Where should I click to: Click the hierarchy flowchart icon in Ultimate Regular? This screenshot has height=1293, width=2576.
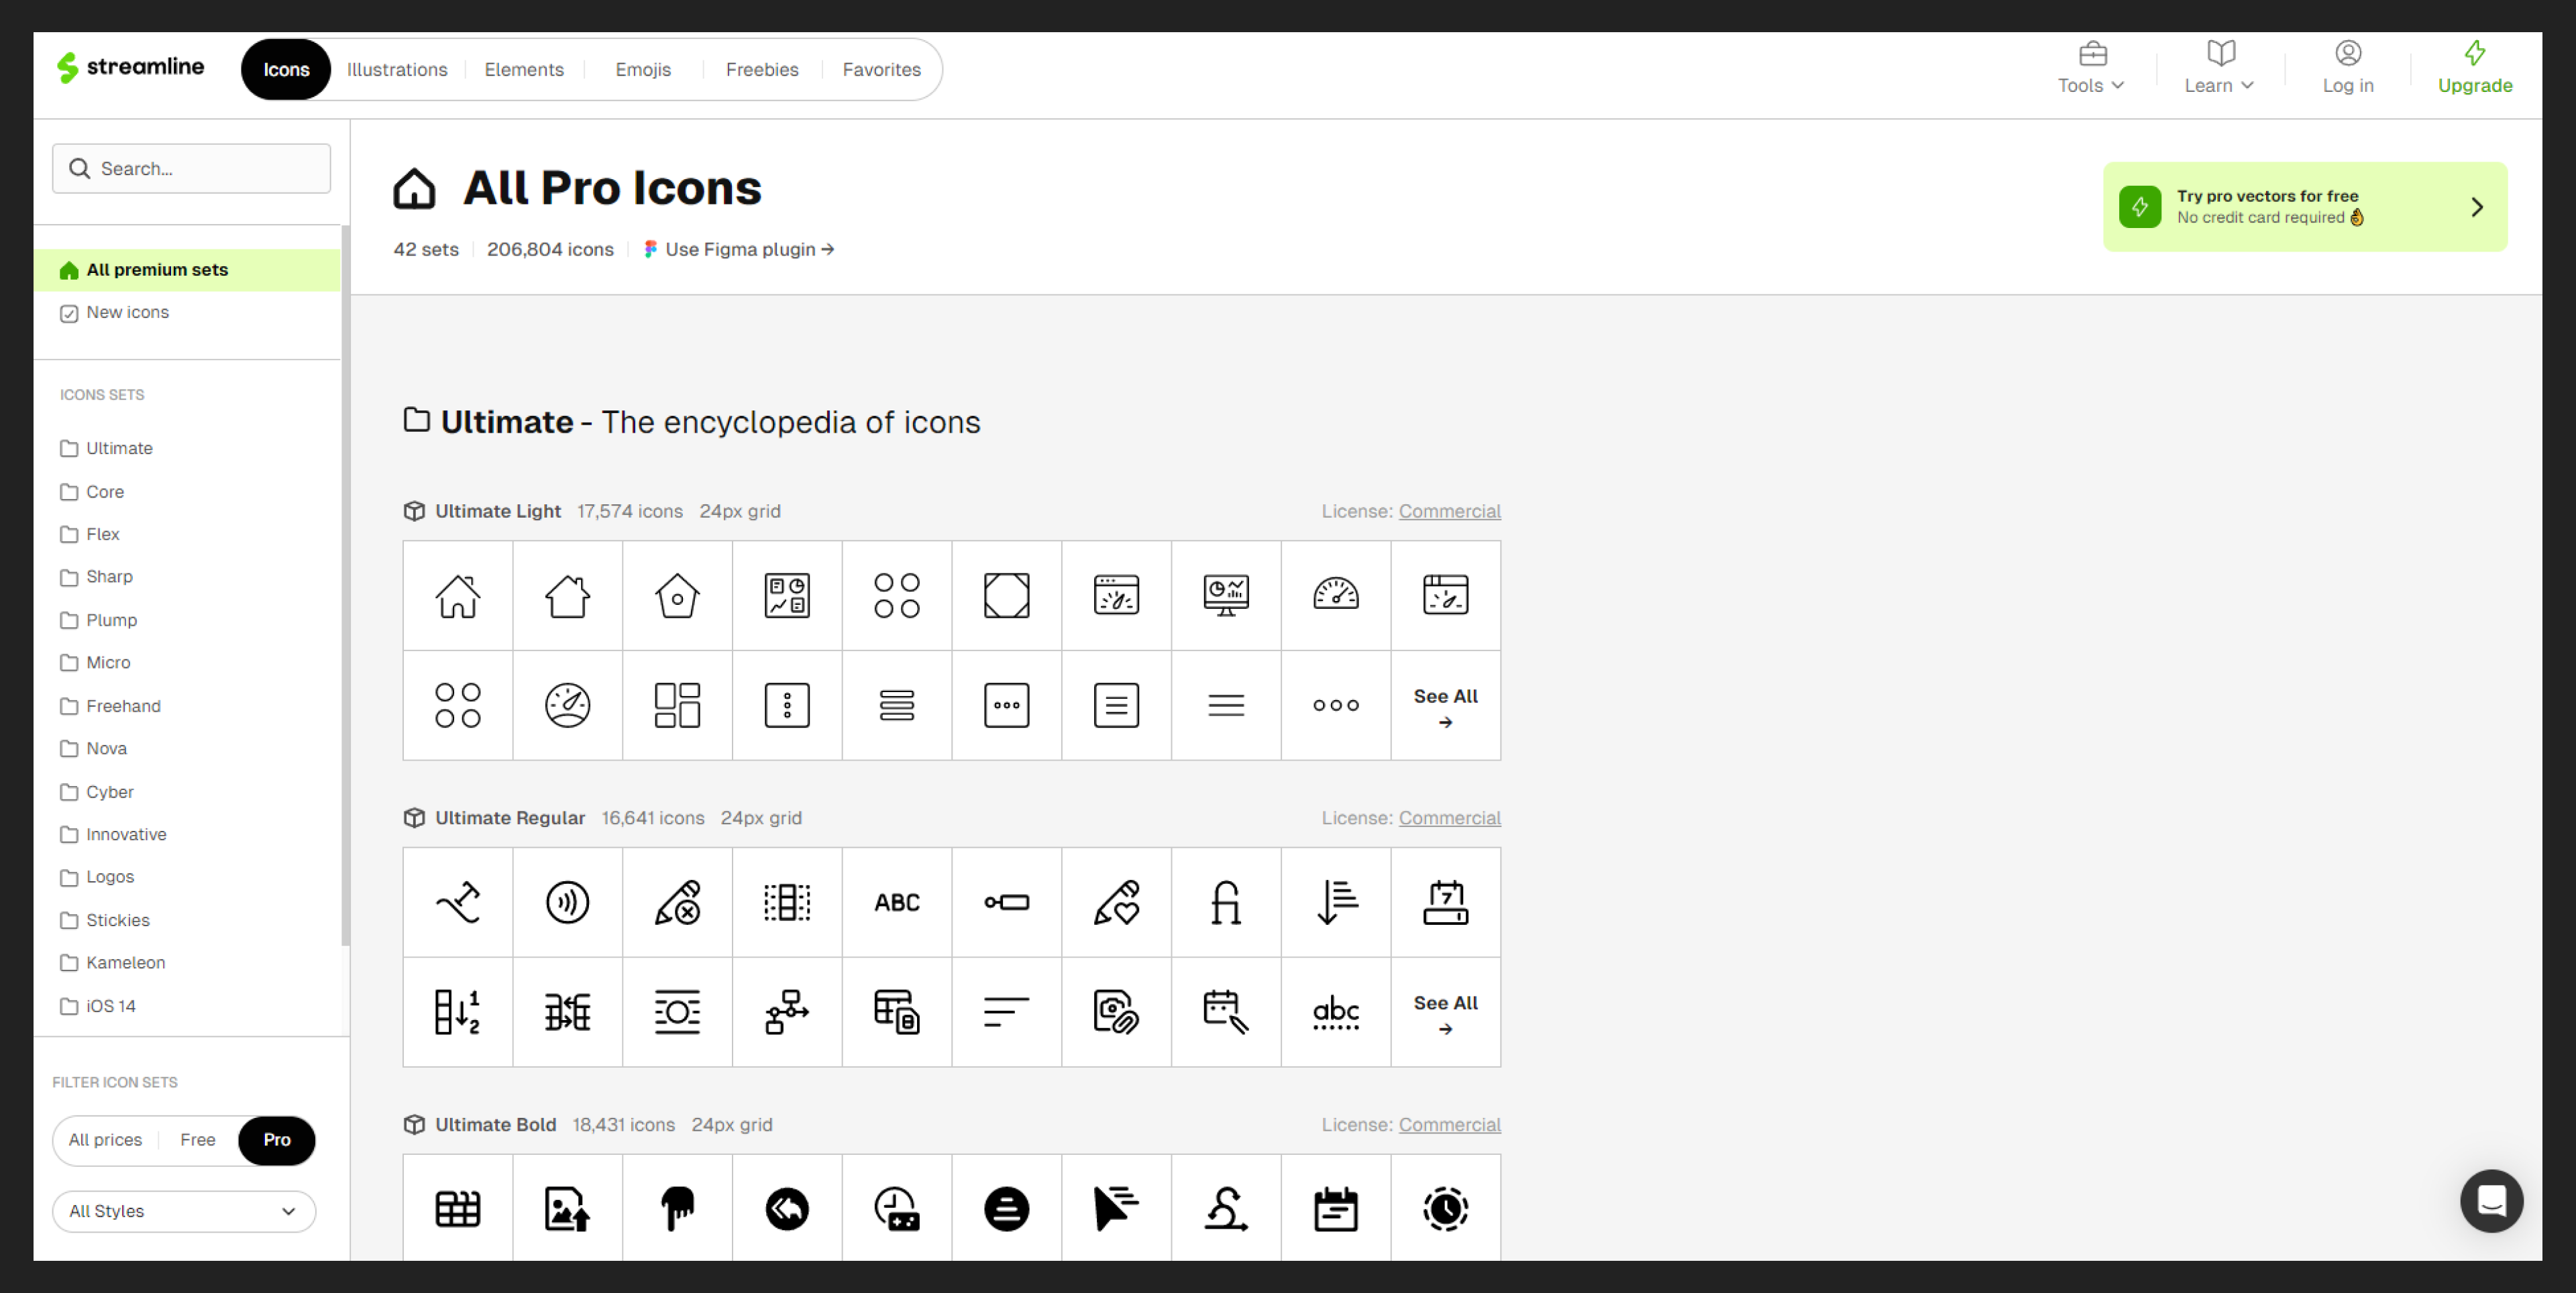point(787,1012)
